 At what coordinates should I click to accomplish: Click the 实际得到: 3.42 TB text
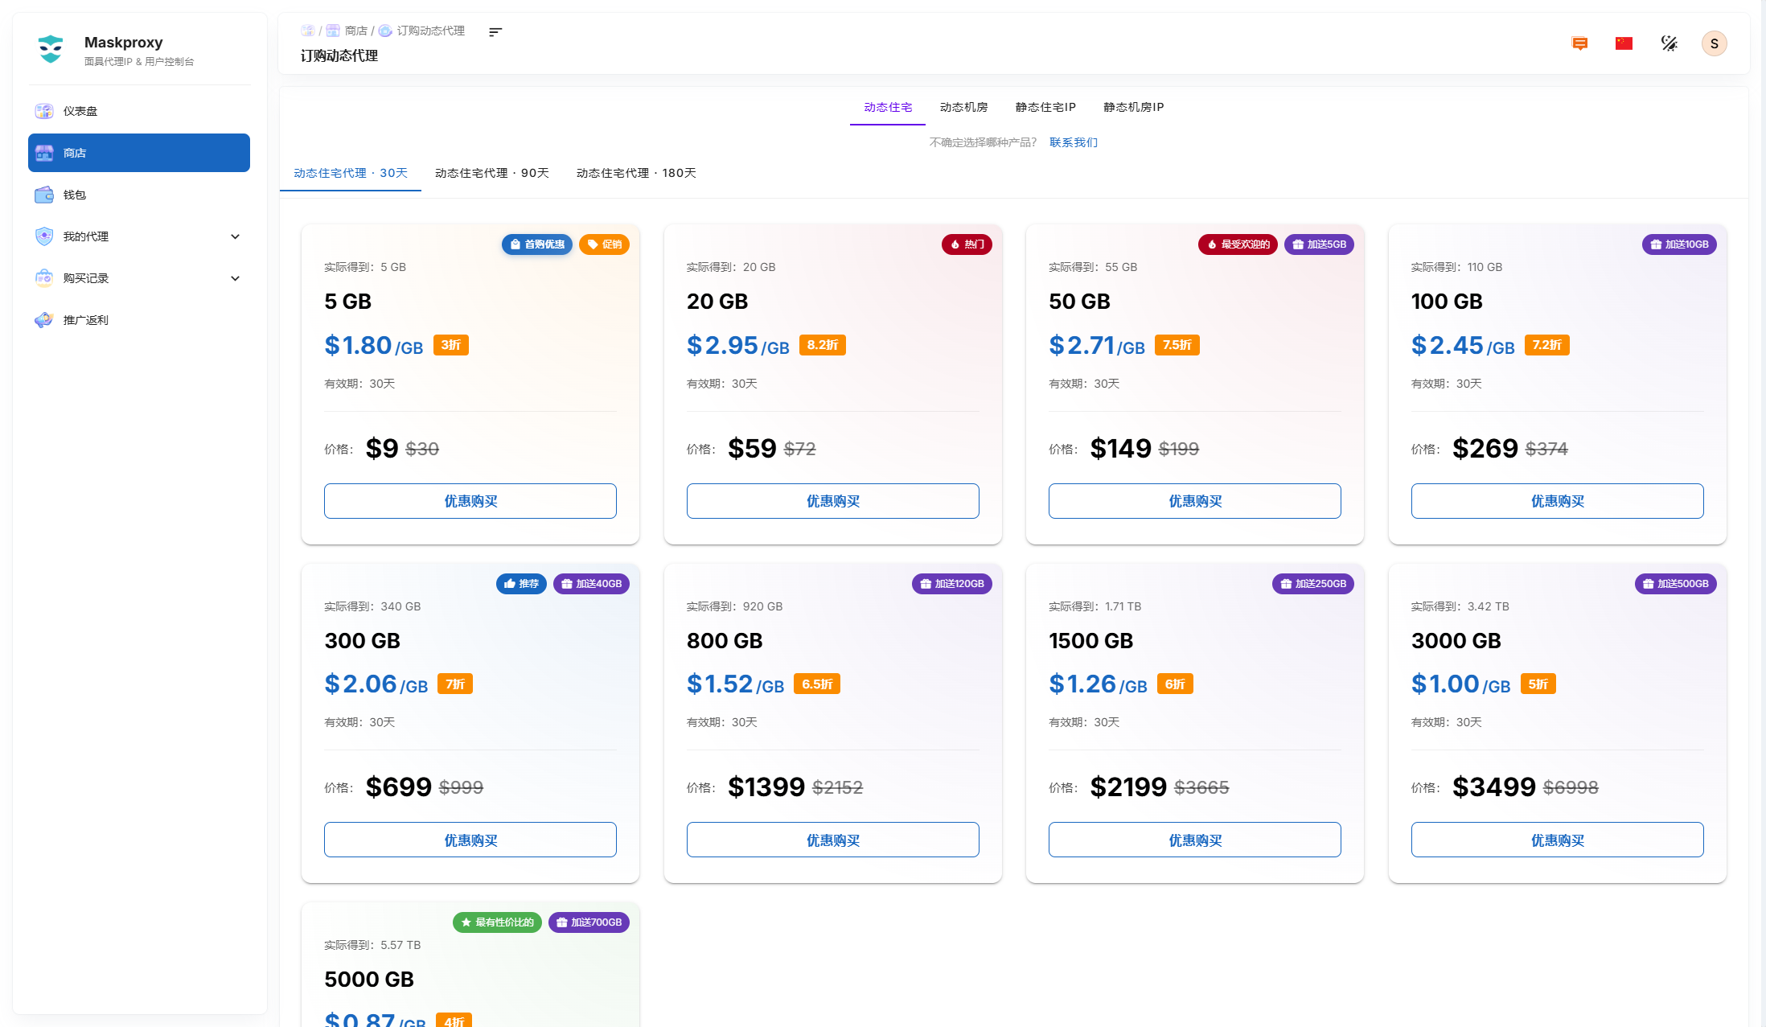tap(1460, 606)
